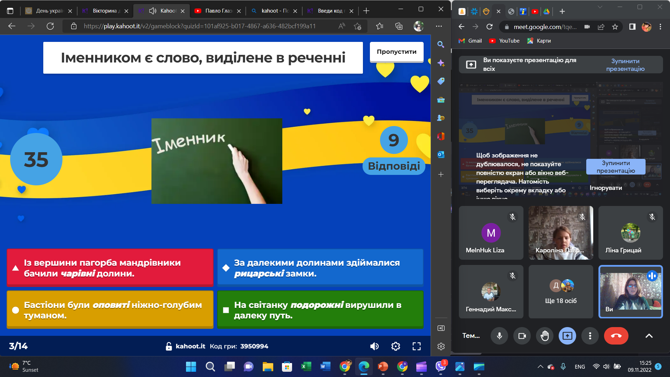Toggle the camera in Google Meet
Viewport: 670px width, 377px height.
click(x=522, y=336)
